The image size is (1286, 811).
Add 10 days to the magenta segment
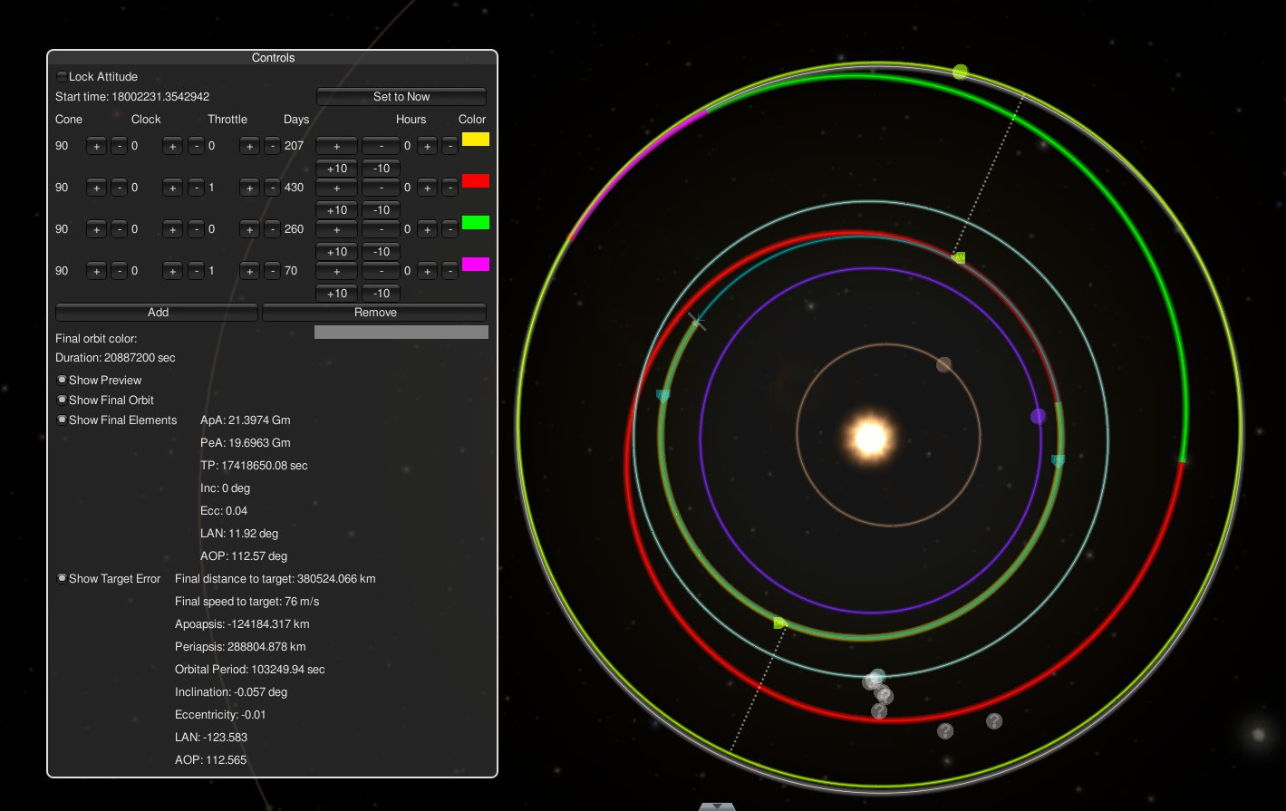click(x=336, y=293)
